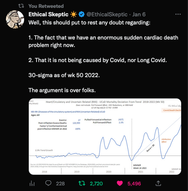Click the blue verified badge
This screenshot has width=188, height=191.
tap(81, 14)
